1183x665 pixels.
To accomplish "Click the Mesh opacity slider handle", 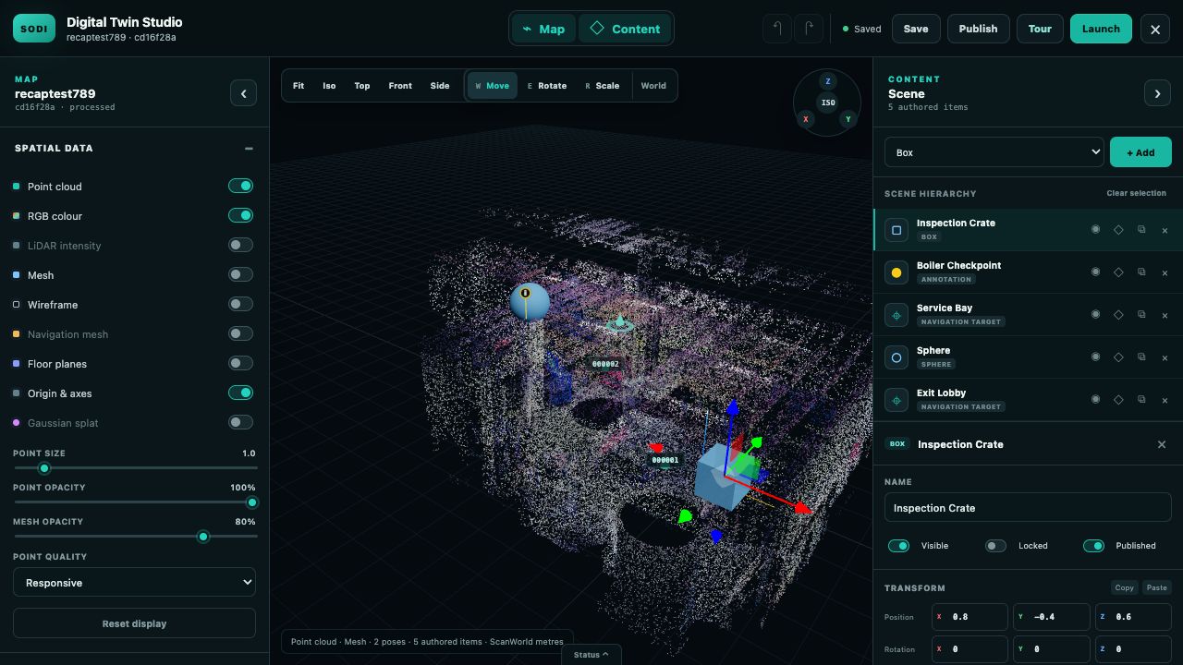I will (x=203, y=537).
